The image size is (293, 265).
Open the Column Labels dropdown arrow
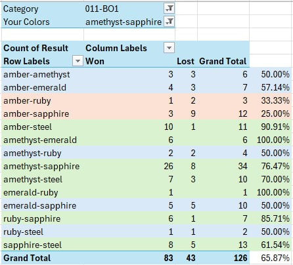(x=169, y=48)
